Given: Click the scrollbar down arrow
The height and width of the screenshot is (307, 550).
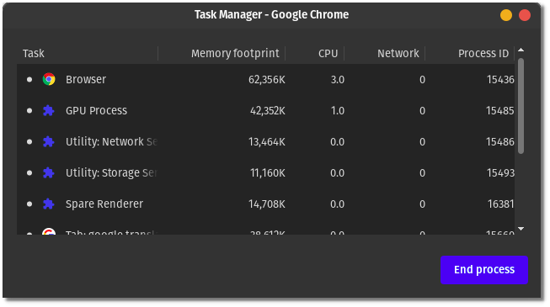Looking at the screenshot, I should click(x=521, y=229).
